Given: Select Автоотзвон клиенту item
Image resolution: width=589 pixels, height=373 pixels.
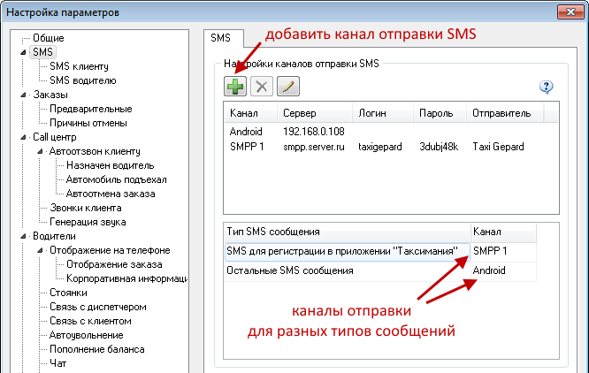Looking at the screenshot, I should pyautogui.click(x=95, y=151).
